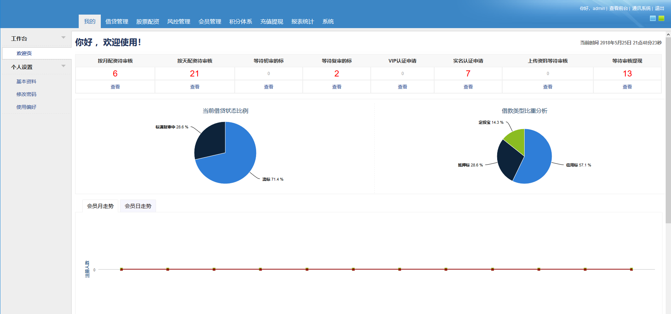Click 查看 under 按月配资待审核
Screen dimensions: 671x314
pyautogui.click(x=115, y=87)
